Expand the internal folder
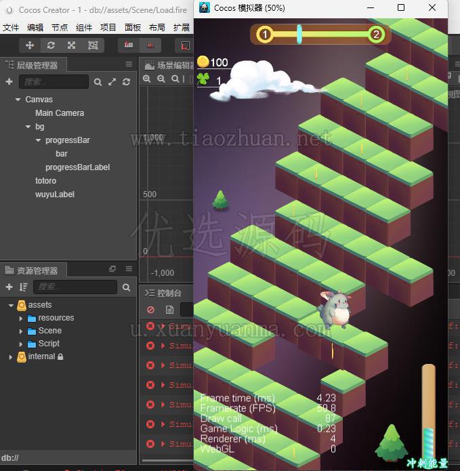 (11, 357)
